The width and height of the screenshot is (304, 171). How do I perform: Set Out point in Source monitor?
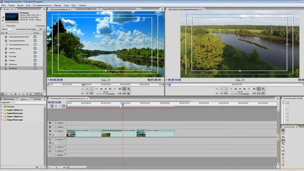pos(87,89)
